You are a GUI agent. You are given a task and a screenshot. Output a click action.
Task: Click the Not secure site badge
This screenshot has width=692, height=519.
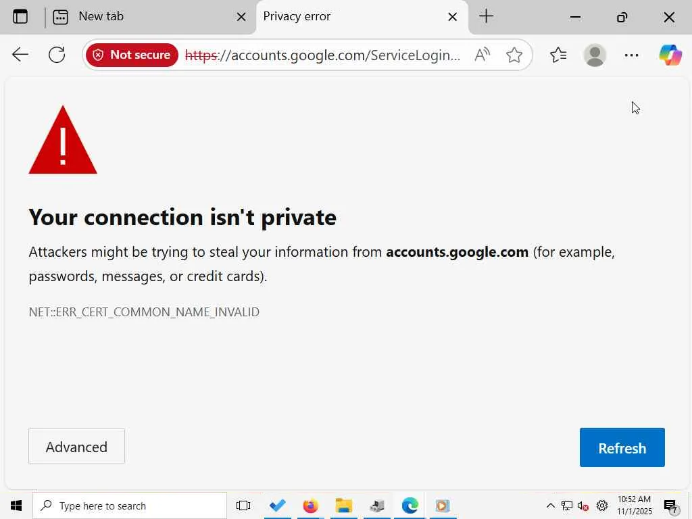point(132,55)
